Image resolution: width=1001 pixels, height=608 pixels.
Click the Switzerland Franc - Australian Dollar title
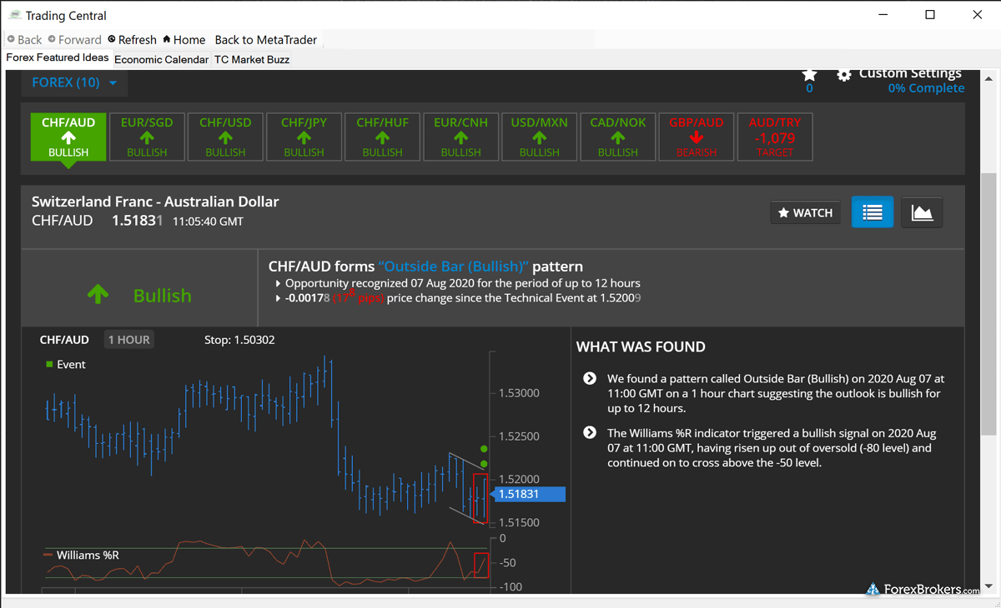[155, 202]
